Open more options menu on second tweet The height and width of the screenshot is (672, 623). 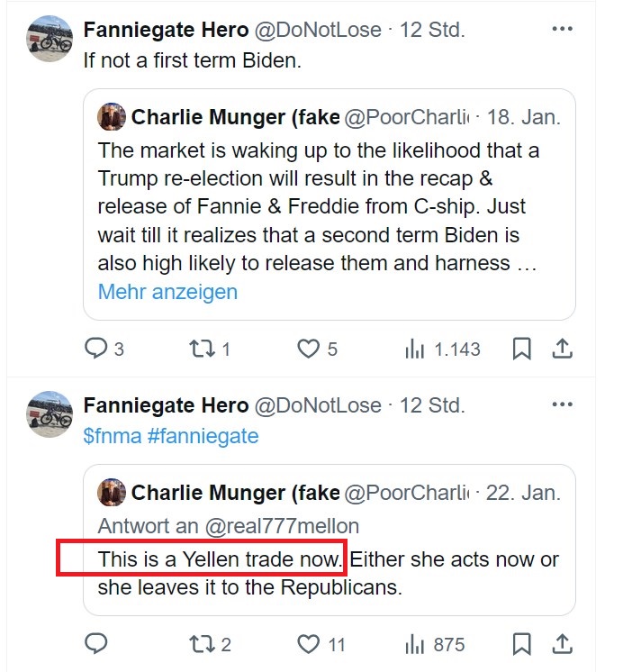[562, 405]
